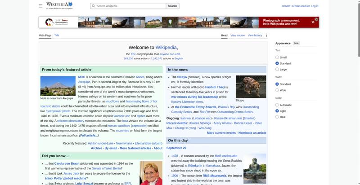Viewport: 360px width, 185px height.
Task: Click the anyone can edit link
Action: click(x=170, y=54)
